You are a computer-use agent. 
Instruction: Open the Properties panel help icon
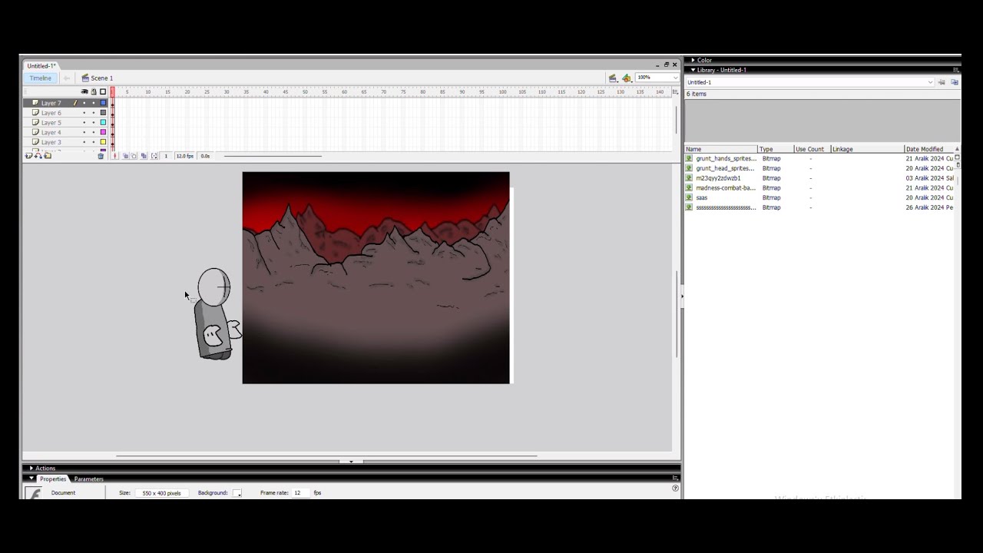[x=675, y=488]
